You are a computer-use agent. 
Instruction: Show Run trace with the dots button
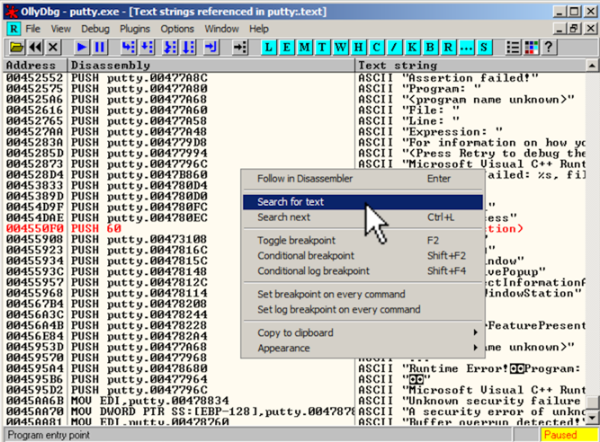(467, 48)
